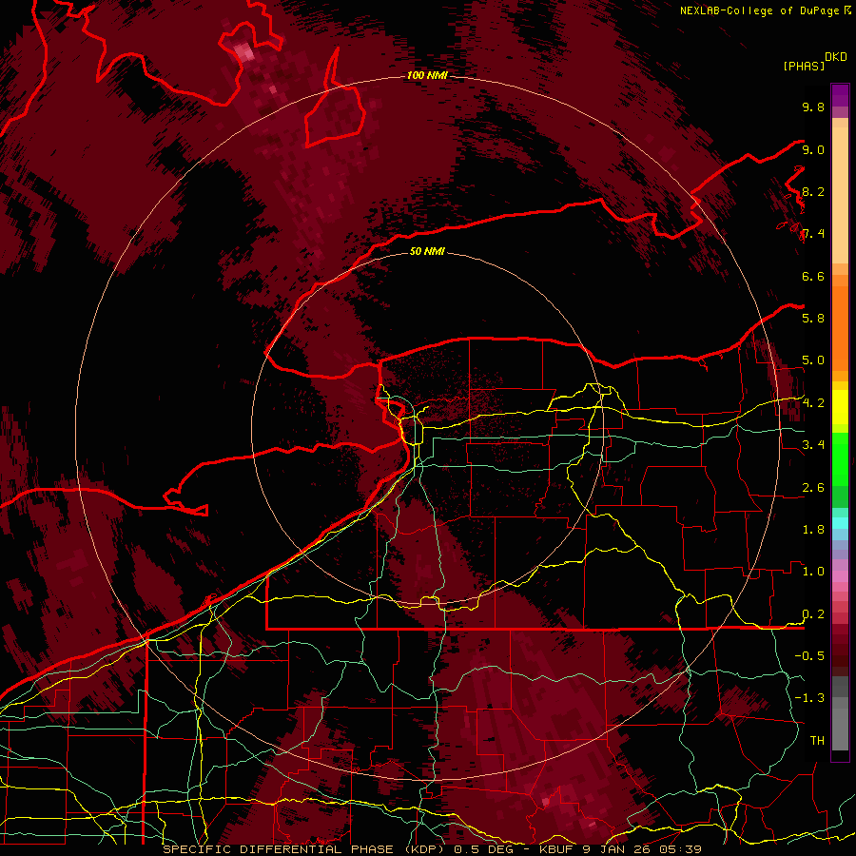Viewport: 856px width, 856px height.
Task: Pick the yellow band on the color scale
Action: [x=840, y=407]
